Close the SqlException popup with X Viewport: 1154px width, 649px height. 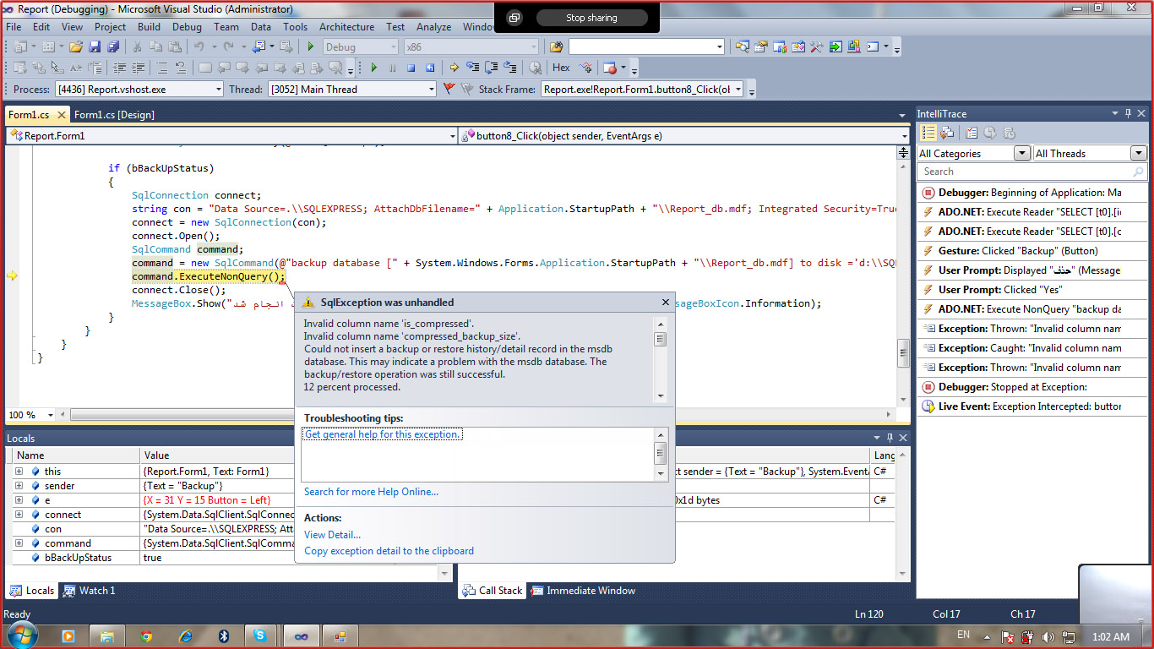pyautogui.click(x=667, y=303)
